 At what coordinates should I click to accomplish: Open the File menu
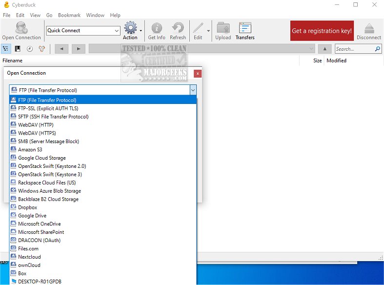7,15
